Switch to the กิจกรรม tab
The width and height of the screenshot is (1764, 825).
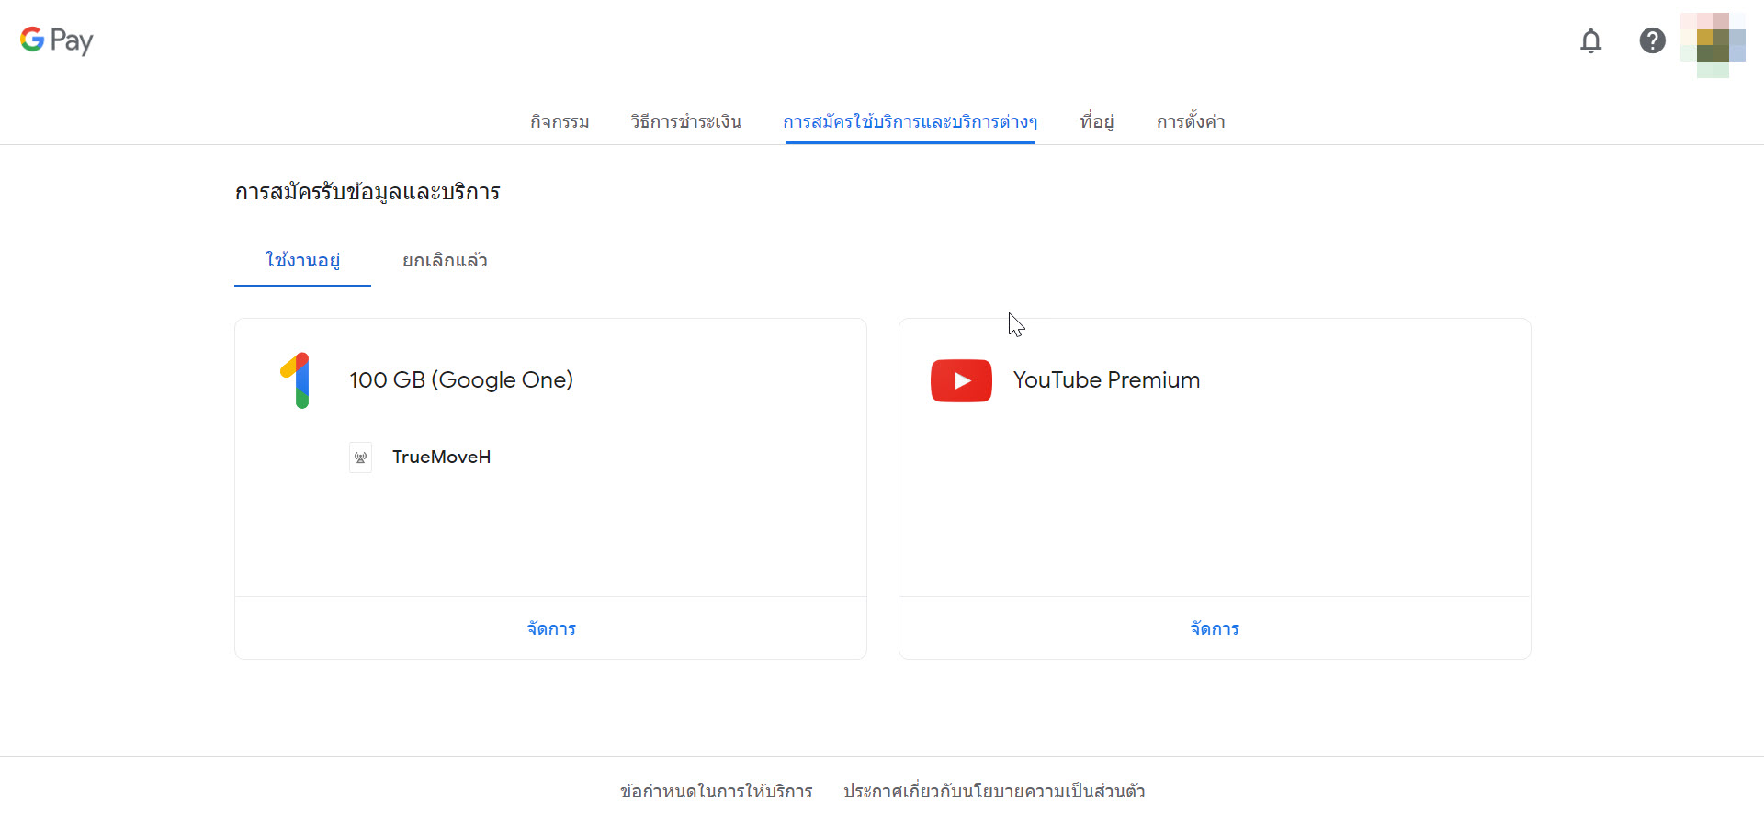[560, 121]
